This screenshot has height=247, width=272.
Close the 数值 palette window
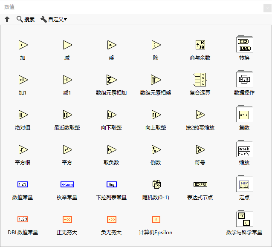click(267, 8)
